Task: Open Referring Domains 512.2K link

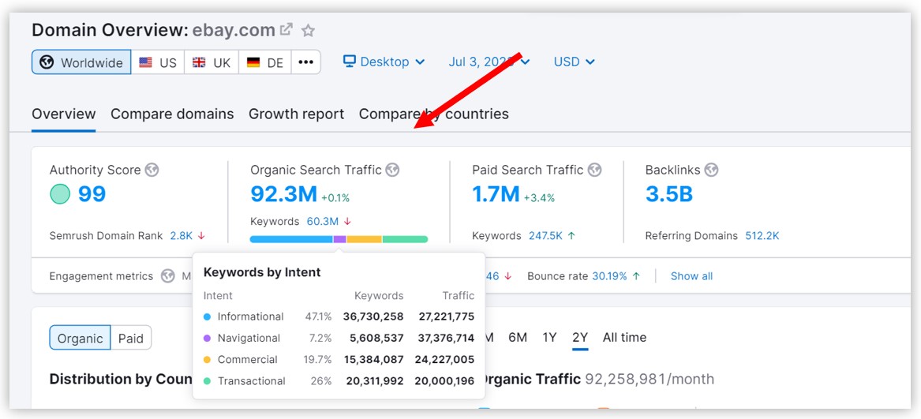Action: [x=762, y=236]
